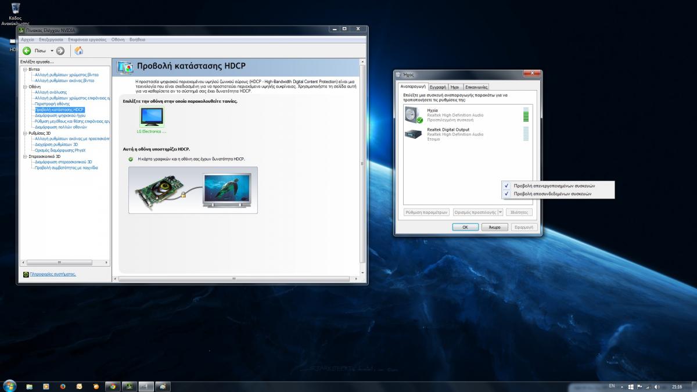
Task: Switch to NVIDIA Control Panel taskbar button
Action: point(130,386)
